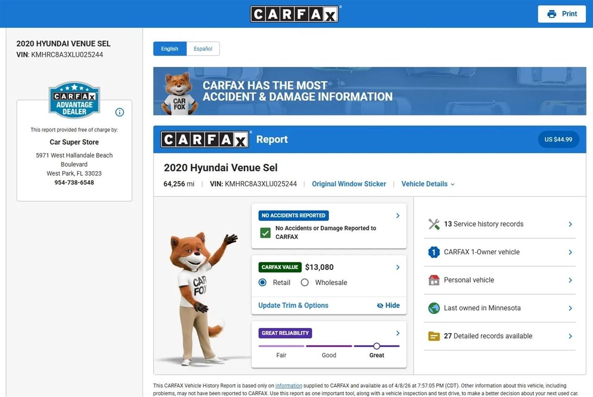593x397 pixels.
Task: Click the CARFAX Advantage Dealer badge
Action: 74,100
